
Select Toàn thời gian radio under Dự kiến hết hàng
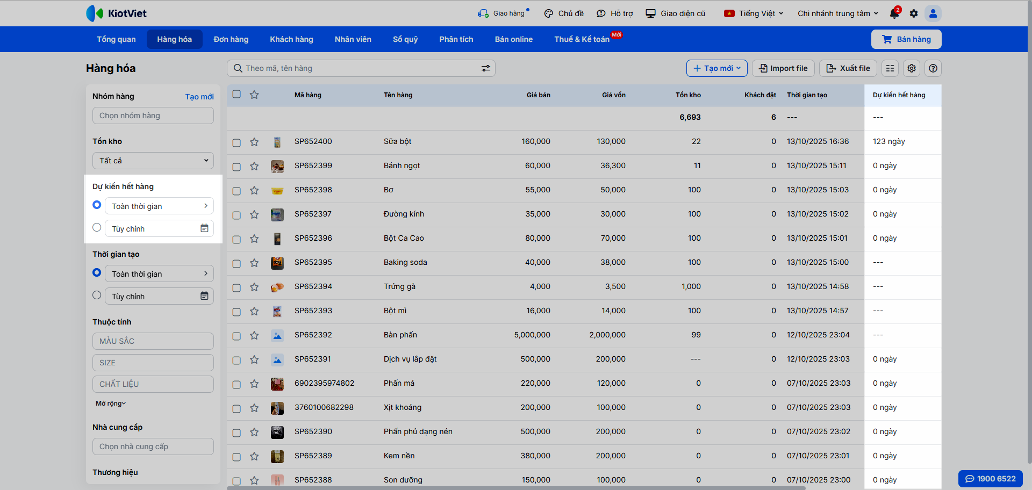[x=97, y=205]
